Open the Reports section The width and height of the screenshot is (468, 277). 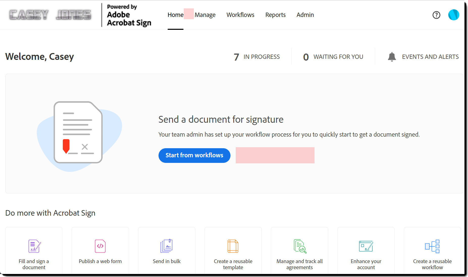[x=275, y=15]
